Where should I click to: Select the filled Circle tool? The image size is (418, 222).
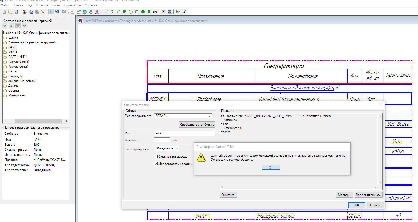click(x=143, y=12)
